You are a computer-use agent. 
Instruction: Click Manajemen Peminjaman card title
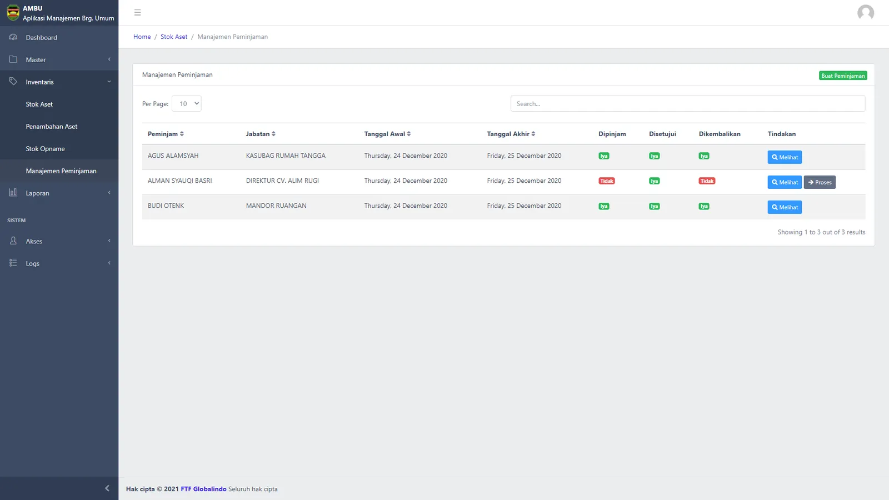pos(177,74)
